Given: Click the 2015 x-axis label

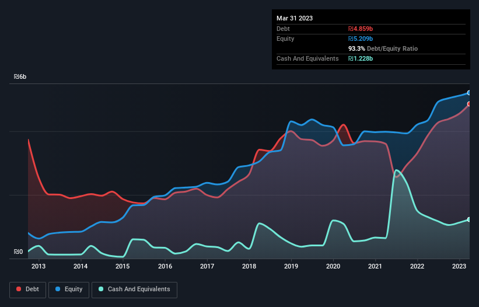Looking at the screenshot, I should (123, 266).
